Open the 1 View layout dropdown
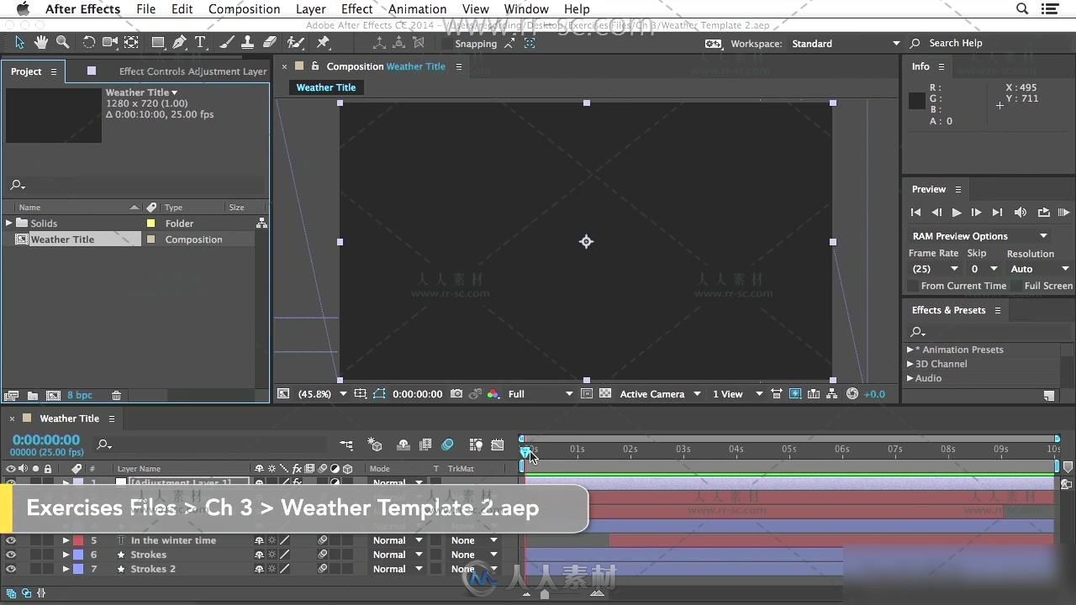The height and width of the screenshot is (605, 1076). click(x=737, y=393)
